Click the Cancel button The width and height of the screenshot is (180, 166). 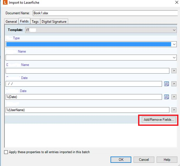click(x=144, y=159)
